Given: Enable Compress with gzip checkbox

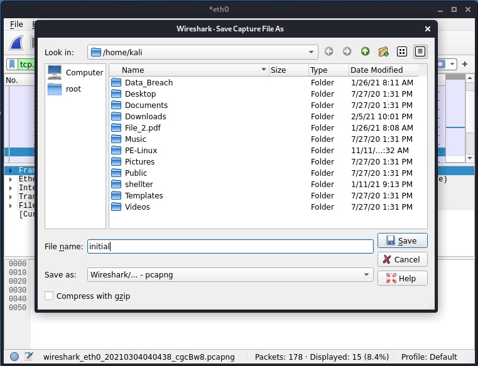Looking at the screenshot, I should (x=49, y=296).
